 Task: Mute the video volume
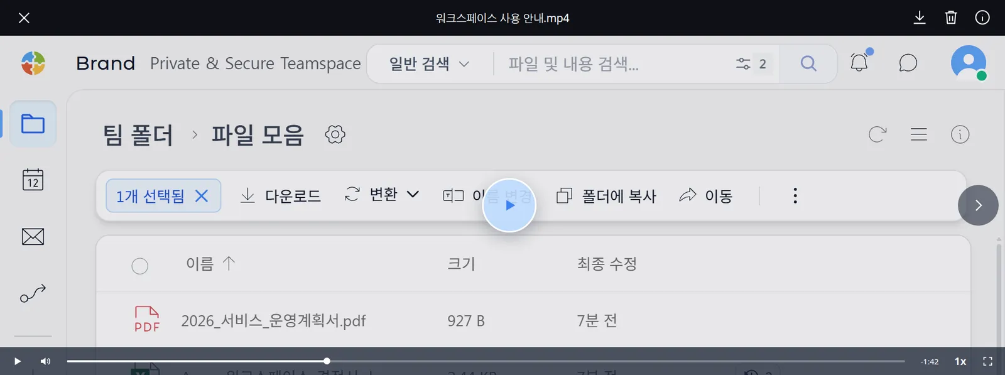(45, 361)
